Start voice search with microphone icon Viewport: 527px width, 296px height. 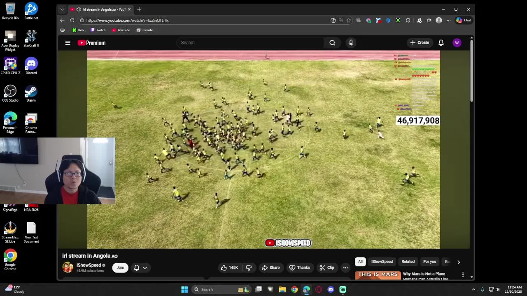tap(351, 43)
